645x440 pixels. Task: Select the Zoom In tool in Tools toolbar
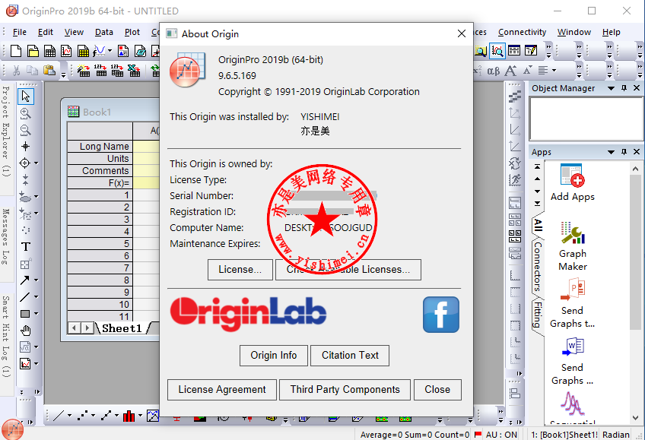tap(26, 113)
